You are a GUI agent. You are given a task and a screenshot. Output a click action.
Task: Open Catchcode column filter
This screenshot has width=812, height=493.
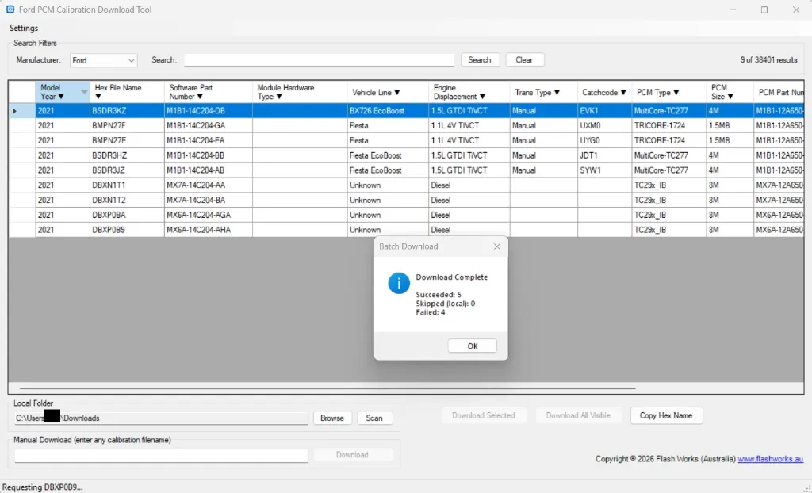click(623, 93)
